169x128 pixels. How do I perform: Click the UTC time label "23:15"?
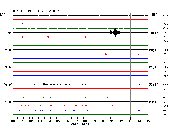tap(154, 102)
